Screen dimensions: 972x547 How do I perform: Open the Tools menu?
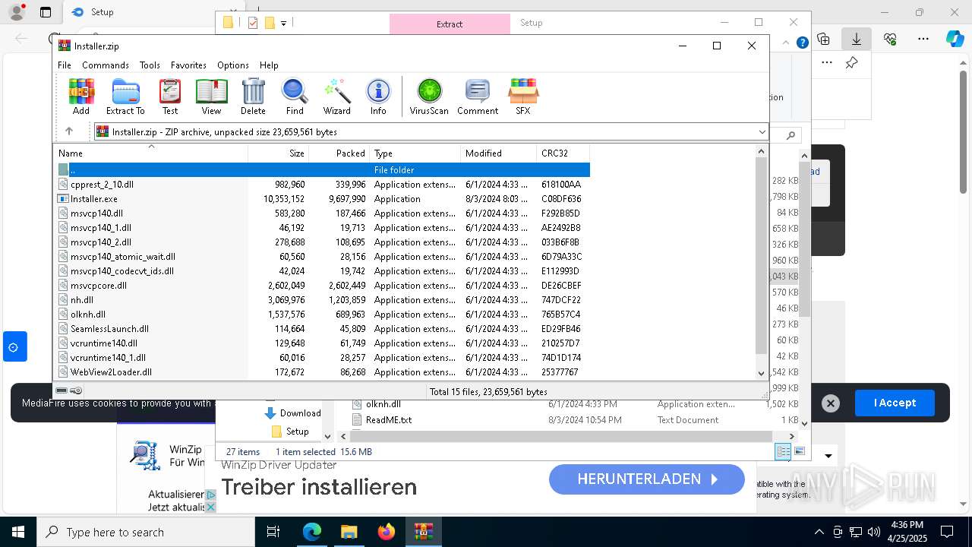coord(150,65)
